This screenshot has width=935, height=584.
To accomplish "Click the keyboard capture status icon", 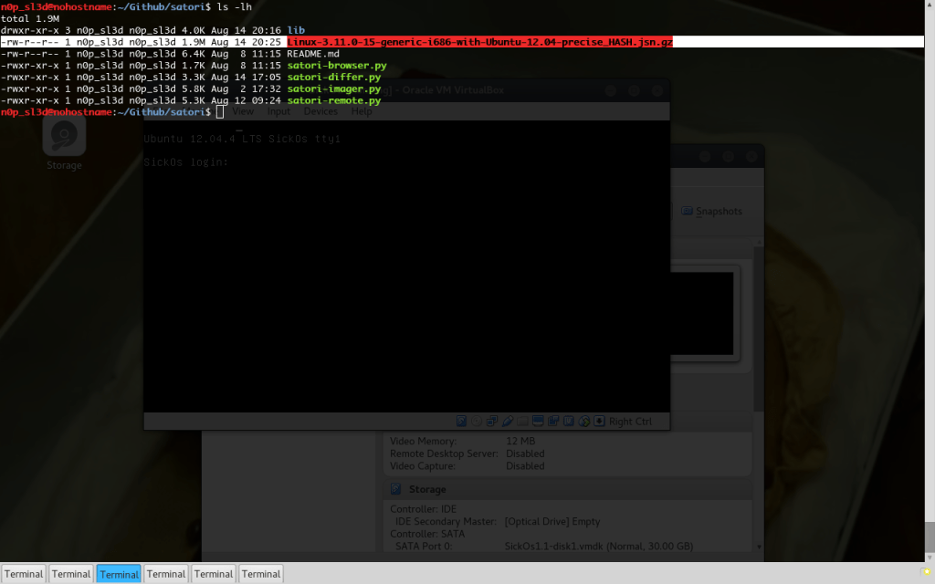I will pyautogui.click(x=598, y=421).
